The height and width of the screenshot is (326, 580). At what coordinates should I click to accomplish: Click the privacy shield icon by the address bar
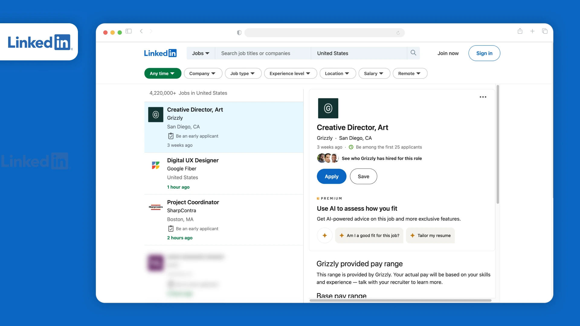[x=239, y=33]
